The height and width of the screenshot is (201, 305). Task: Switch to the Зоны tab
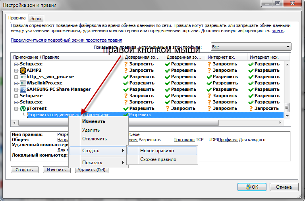(37, 18)
